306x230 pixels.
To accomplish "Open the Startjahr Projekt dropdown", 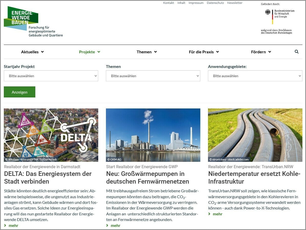I will tap(51, 76).
